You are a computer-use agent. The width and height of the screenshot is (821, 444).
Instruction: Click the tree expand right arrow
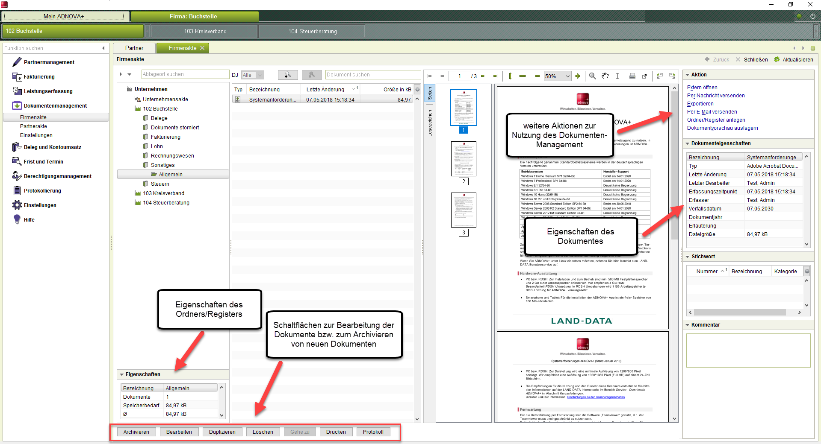121,74
